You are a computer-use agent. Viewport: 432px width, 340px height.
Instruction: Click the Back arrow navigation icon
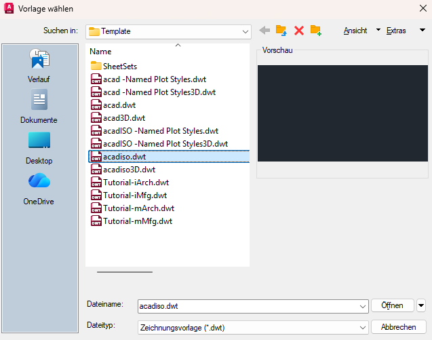[264, 31]
